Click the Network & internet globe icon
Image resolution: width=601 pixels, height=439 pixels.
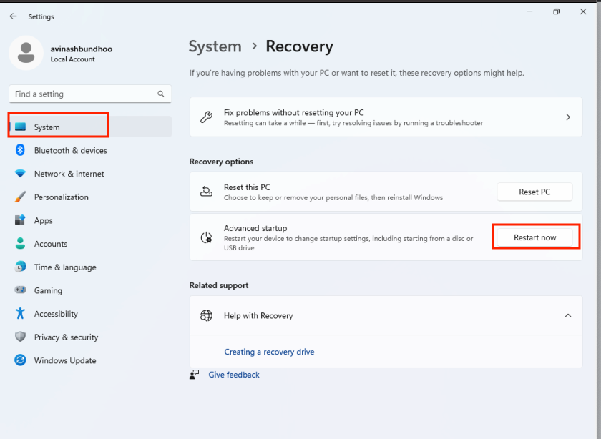(19, 174)
